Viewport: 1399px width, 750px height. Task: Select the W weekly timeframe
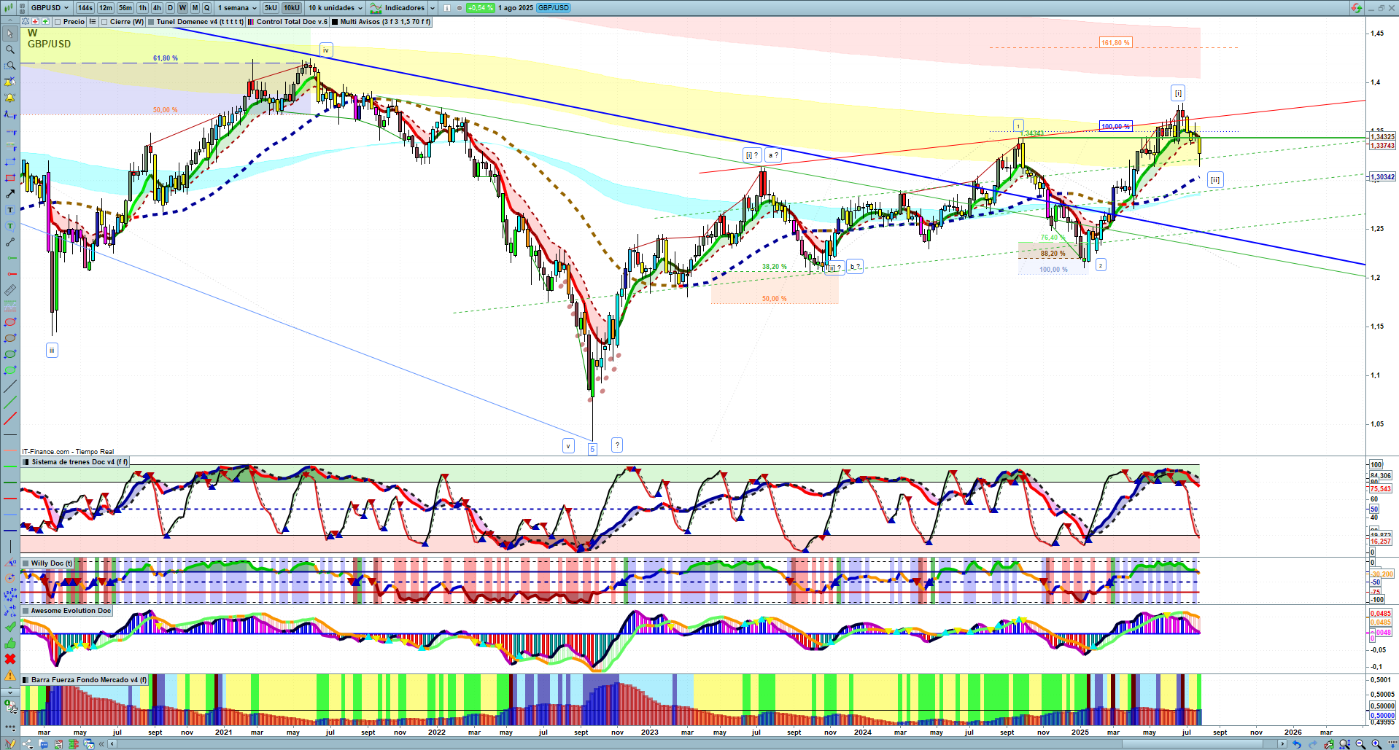pos(182,8)
